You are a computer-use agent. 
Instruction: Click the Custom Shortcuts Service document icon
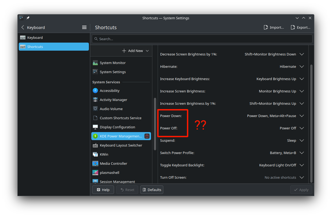(95, 118)
